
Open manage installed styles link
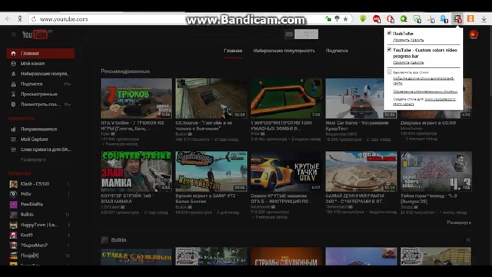click(425, 92)
